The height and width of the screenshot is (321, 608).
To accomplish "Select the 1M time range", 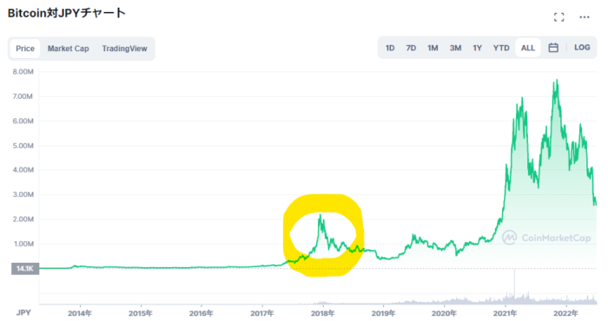I will [433, 48].
